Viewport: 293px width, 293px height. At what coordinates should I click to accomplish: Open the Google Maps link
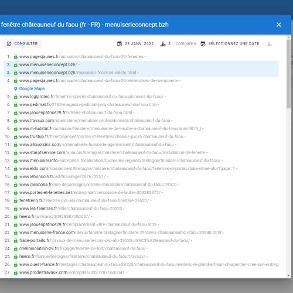pos(32,88)
